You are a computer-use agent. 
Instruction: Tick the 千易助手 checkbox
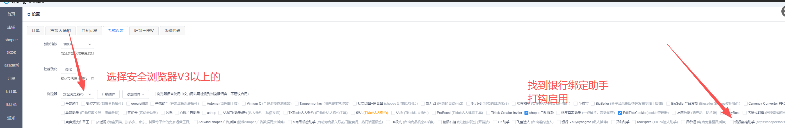click(63, 104)
